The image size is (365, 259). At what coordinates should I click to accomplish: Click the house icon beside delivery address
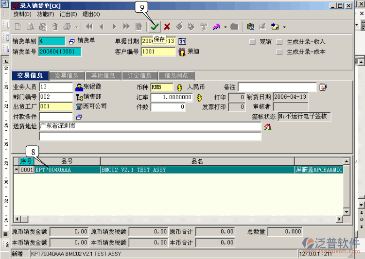pos(267,127)
